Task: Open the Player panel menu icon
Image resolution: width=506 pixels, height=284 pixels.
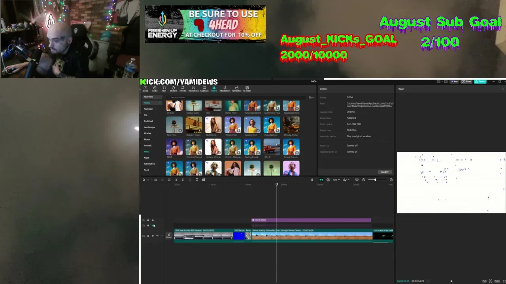Action: 503,89
